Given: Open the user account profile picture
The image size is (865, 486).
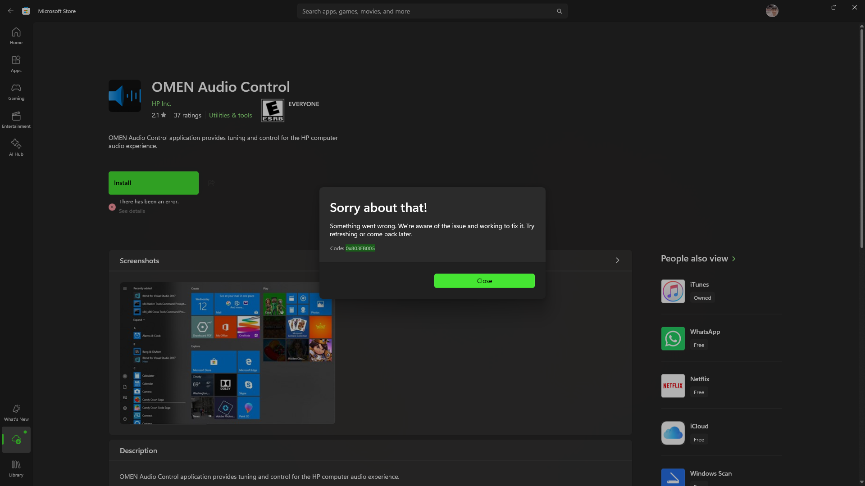Looking at the screenshot, I should coord(772,10).
